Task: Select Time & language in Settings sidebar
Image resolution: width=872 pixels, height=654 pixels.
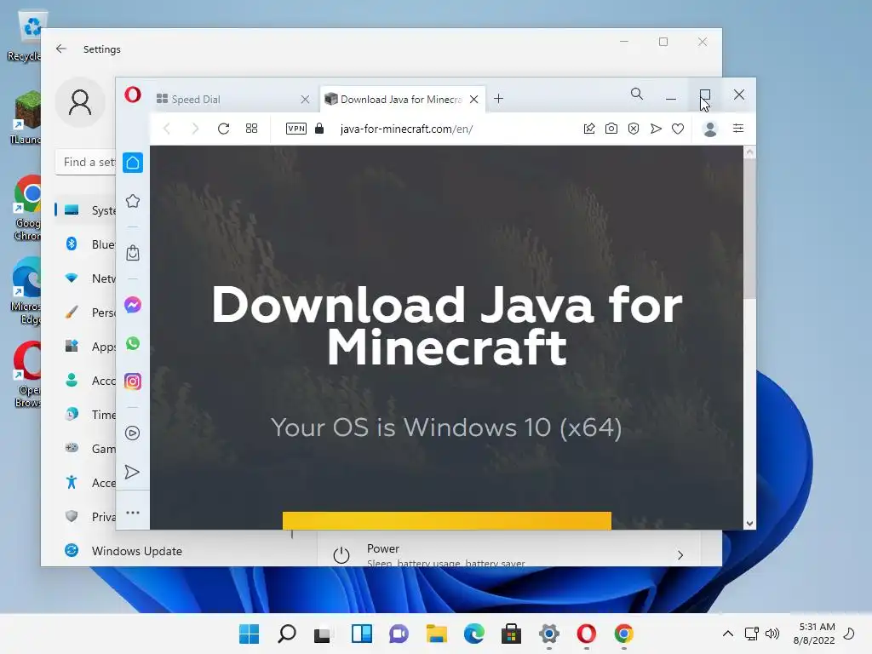Action: point(85,415)
